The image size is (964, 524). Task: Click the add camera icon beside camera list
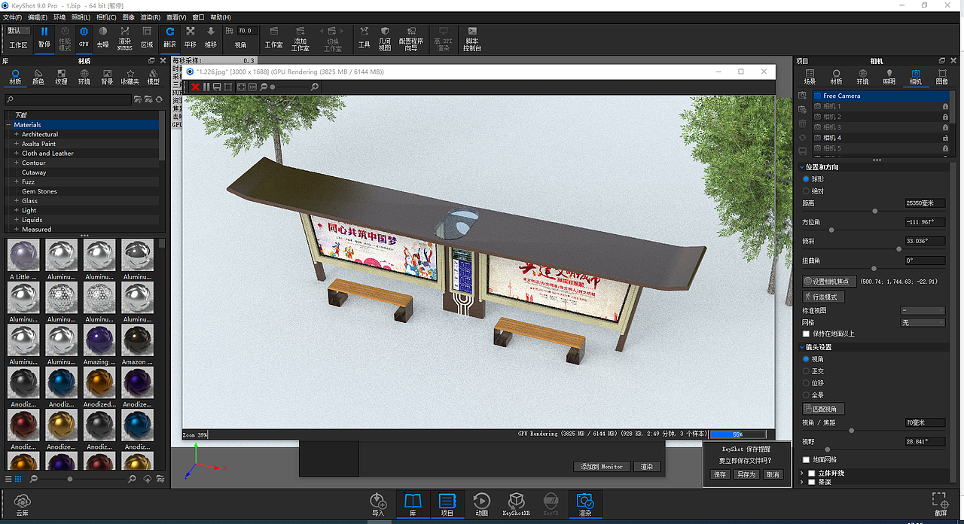pyautogui.click(x=803, y=96)
